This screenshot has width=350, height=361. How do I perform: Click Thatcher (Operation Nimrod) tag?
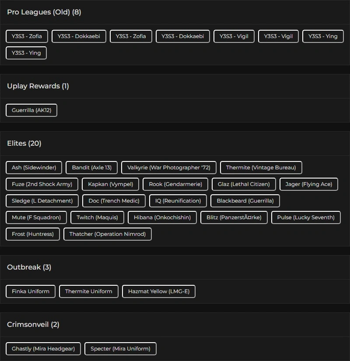point(108,234)
